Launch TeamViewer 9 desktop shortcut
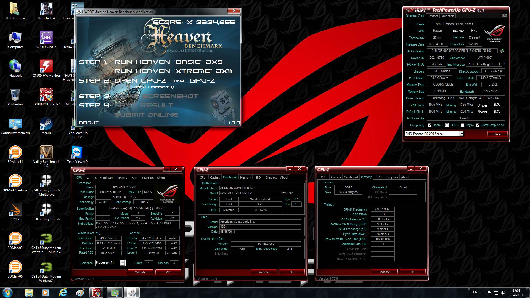 pyautogui.click(x=77, y=155)
